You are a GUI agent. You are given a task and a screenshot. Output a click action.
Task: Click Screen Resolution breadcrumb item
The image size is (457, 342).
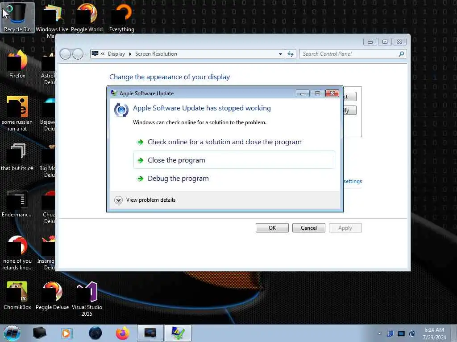pyautogui.click(x=156, y=54)
